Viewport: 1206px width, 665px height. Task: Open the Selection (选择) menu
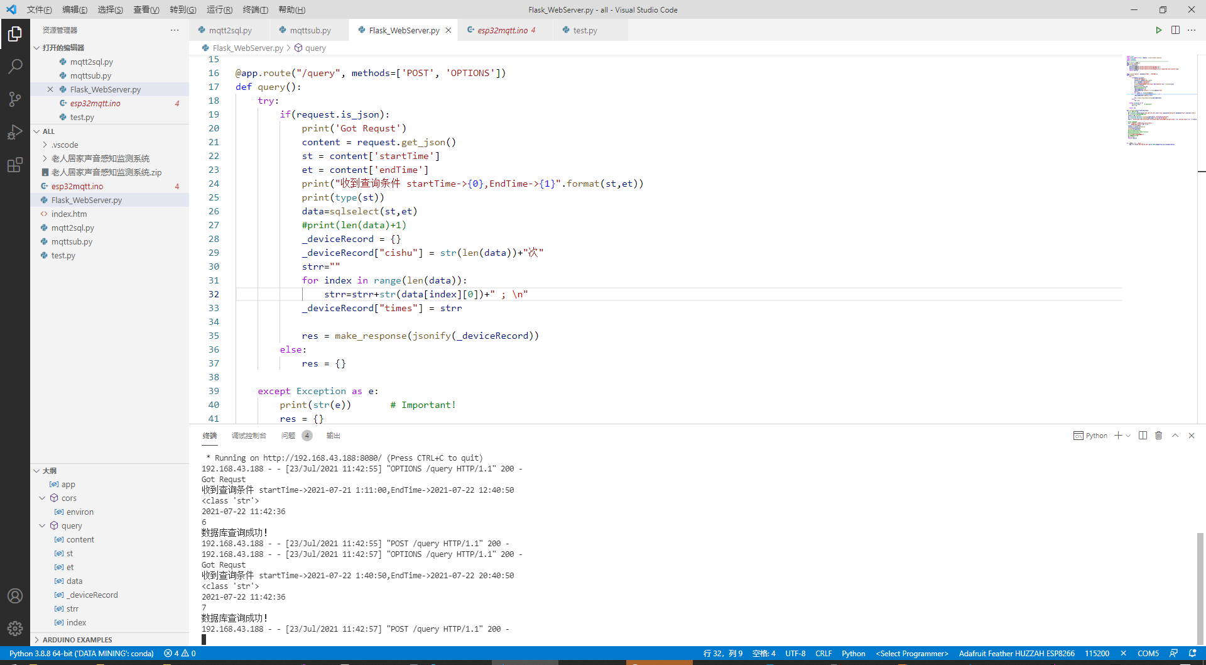[x=111, y=9]
